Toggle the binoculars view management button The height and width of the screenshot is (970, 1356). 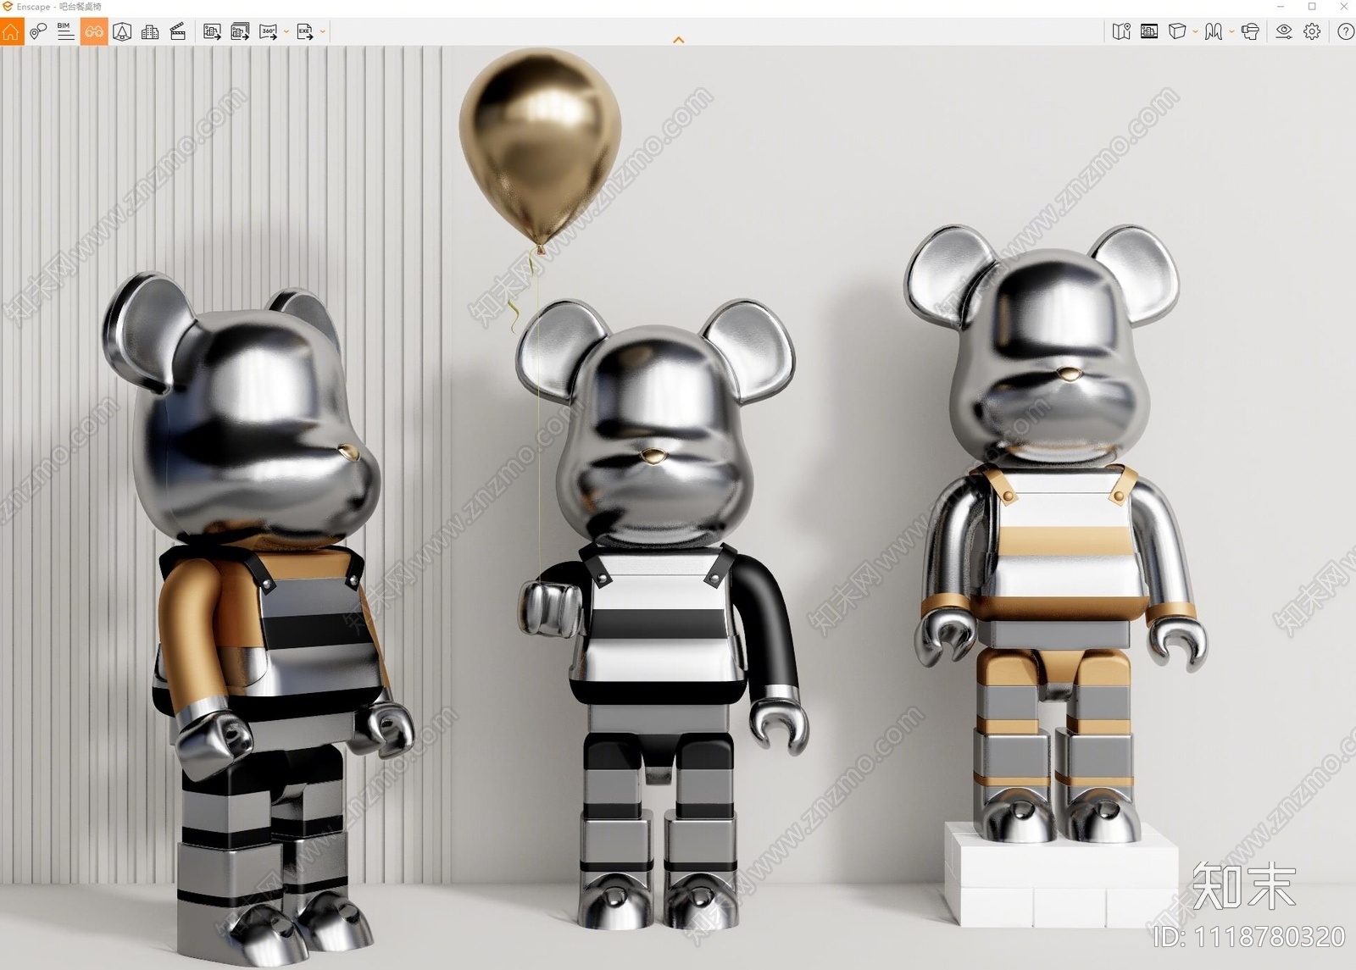pyautogui.click(x=93, y=32)
